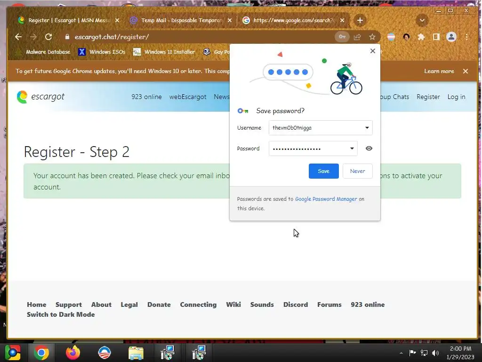This screenshot has width=482, height=362.
Task: Open the Windows ISOs bookmark
Action: pos(102,52)
